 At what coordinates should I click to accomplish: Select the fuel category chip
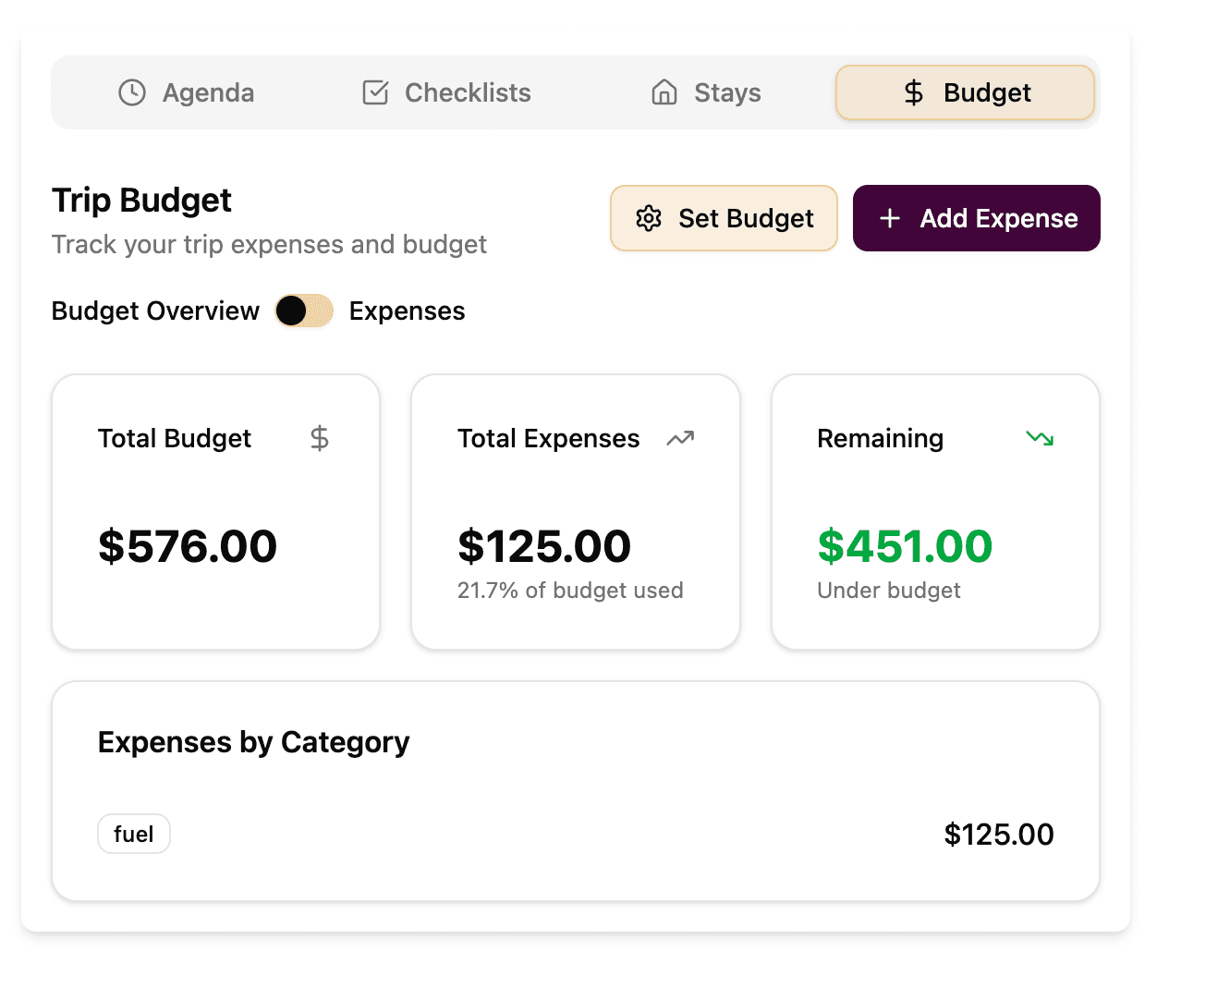(133, 833)
